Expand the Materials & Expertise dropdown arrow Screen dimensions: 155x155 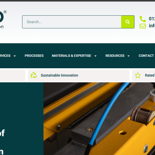click(96, 56)
